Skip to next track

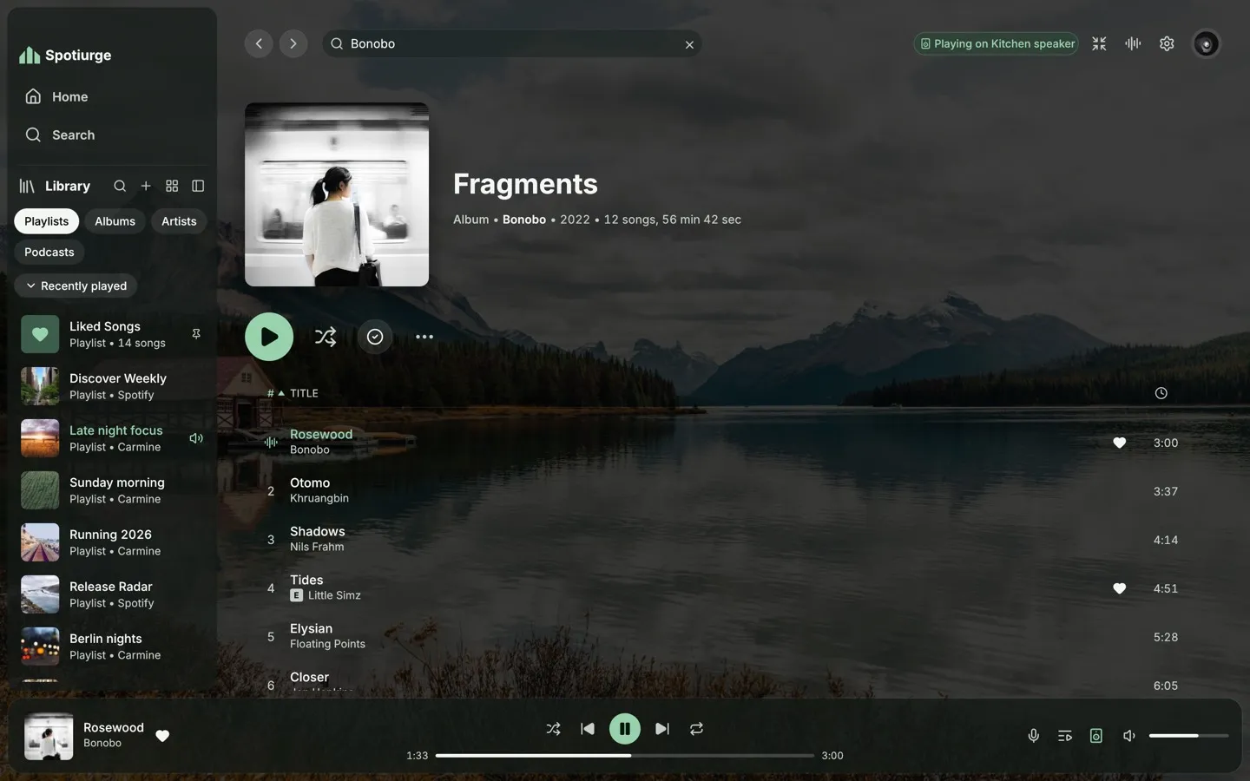[662, 729]
